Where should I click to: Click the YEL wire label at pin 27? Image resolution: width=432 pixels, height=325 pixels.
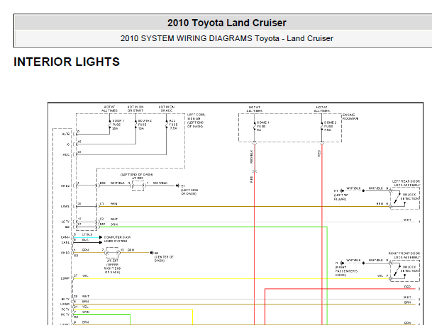85,275
